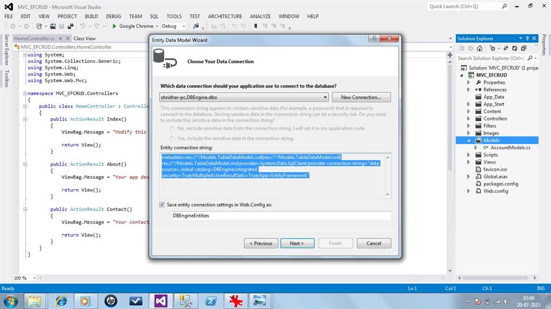
Task: Open the Server Explorer side tab
Action: 6,49
